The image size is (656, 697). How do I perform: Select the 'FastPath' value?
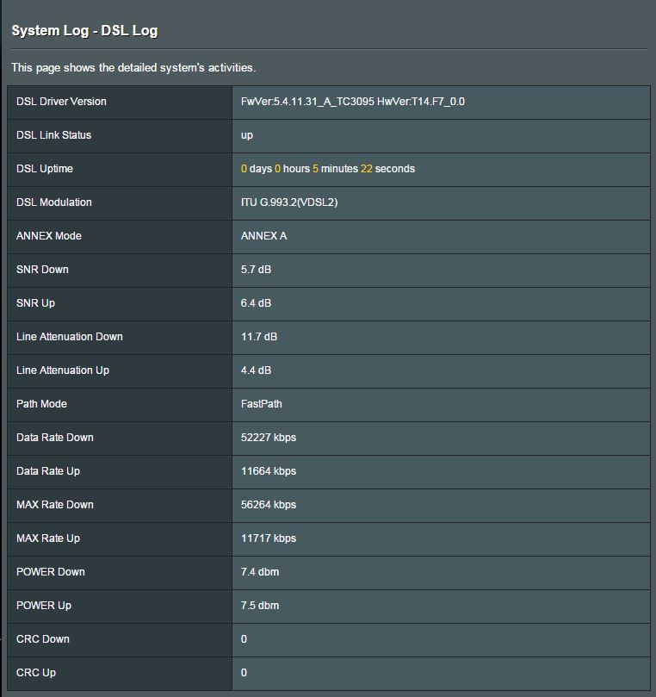pyautogui.click(x=262, y=403)
